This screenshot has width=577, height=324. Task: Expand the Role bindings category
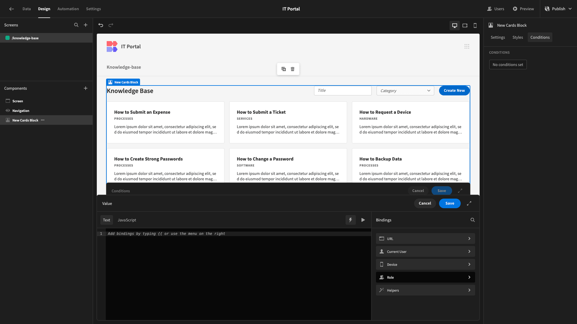[x=425, y=277]
